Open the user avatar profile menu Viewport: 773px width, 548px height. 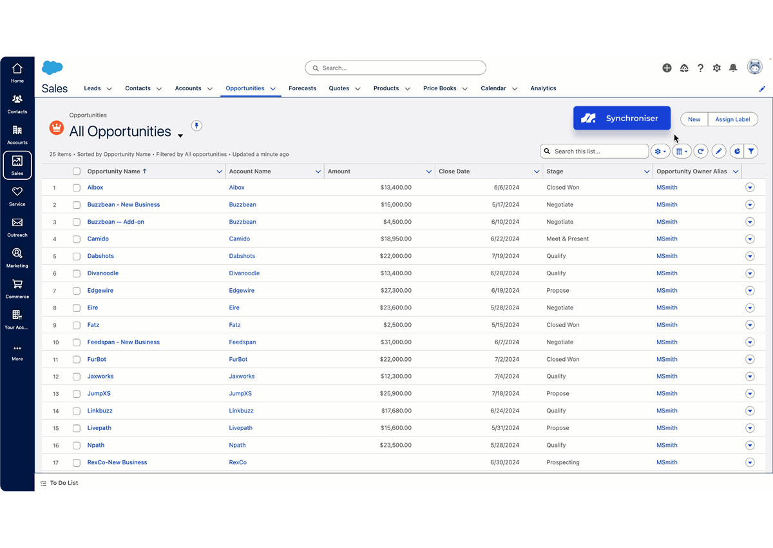[x=754, y=67]
